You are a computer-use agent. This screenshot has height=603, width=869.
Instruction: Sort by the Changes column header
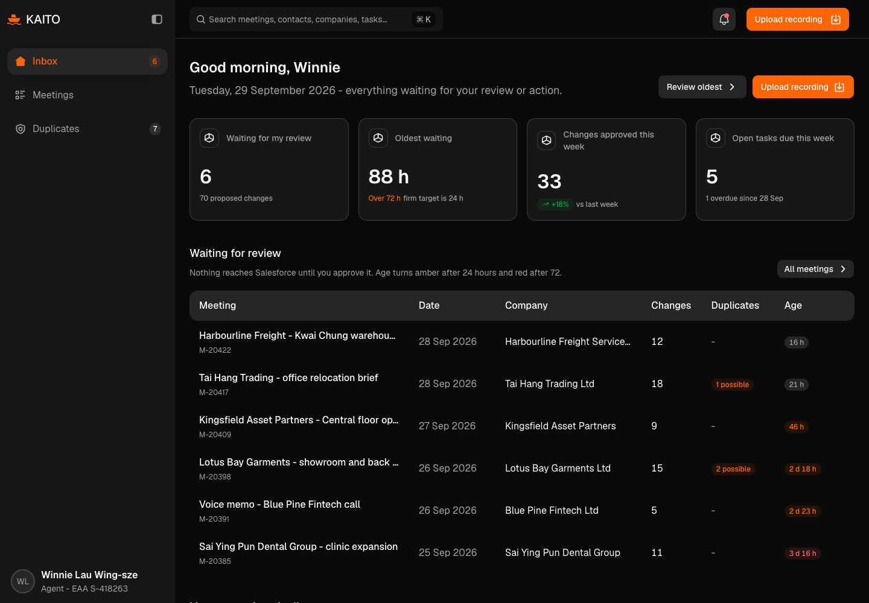pos(671,306)
